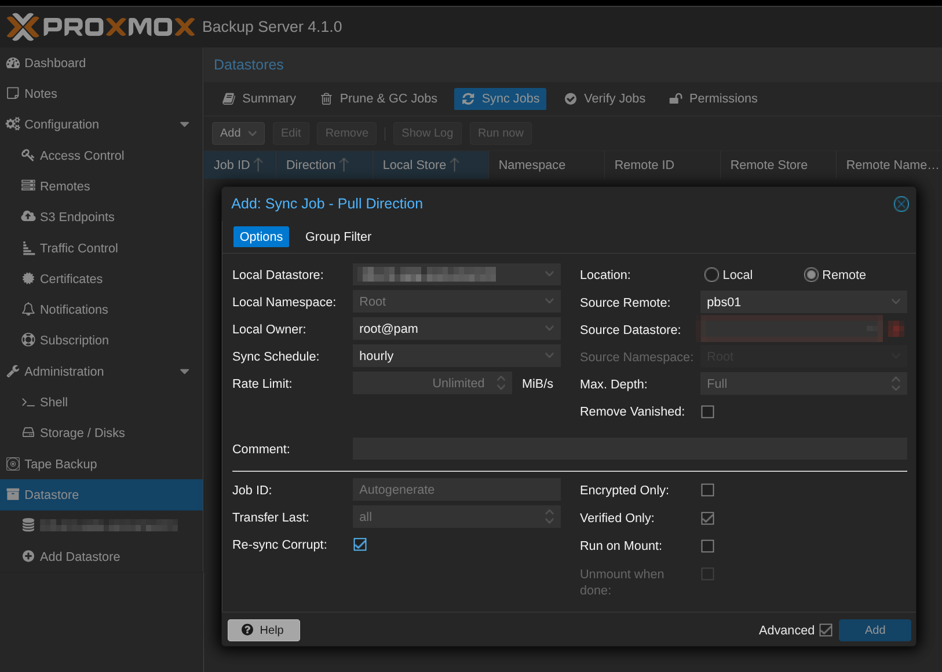This screenshot has height=672, width=942.
Task: Click the Tape Backup icon
Action: point(13,464)
